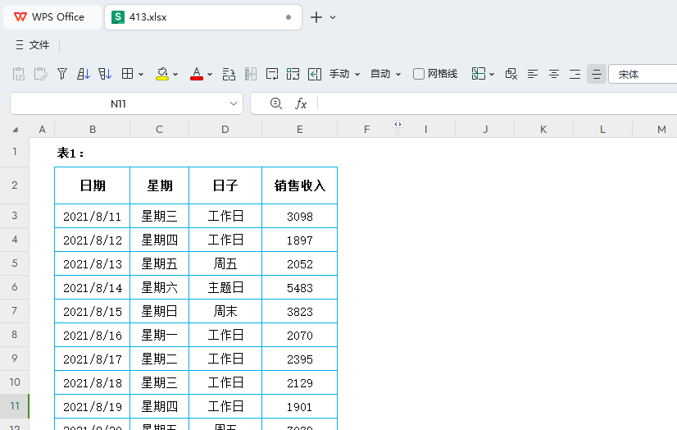This screenshot has width=677, height=430.
Task: Select the 周五 cell in row 5
Action: click(x=225, y=263)
